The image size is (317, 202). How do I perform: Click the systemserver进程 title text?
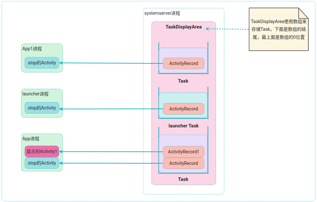click(162, 13)
